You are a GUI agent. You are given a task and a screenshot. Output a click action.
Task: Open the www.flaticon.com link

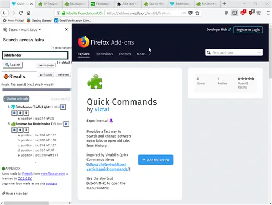(x=53, y=173)
